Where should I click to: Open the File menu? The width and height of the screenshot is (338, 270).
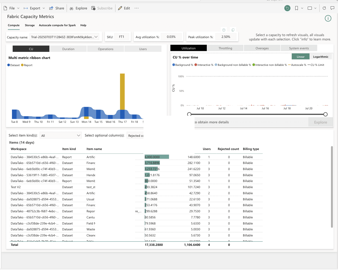11,8
